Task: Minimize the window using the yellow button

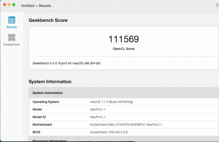Action: pyautogui.click(x=9, y=5)
